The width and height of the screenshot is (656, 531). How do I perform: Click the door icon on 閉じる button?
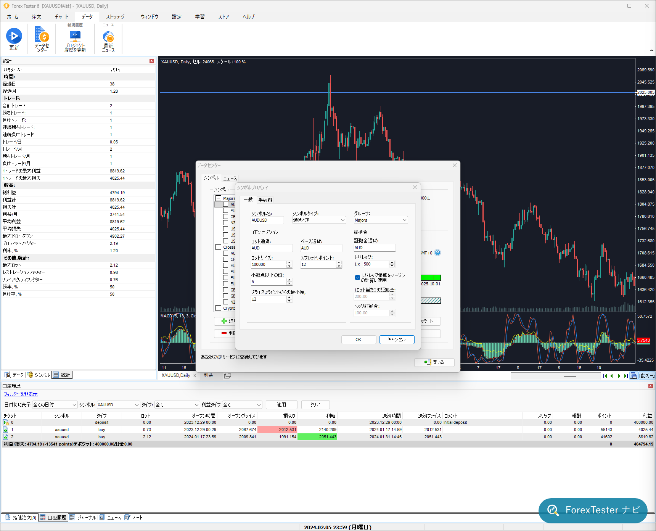pyautogui.click(x=428, y=362)
